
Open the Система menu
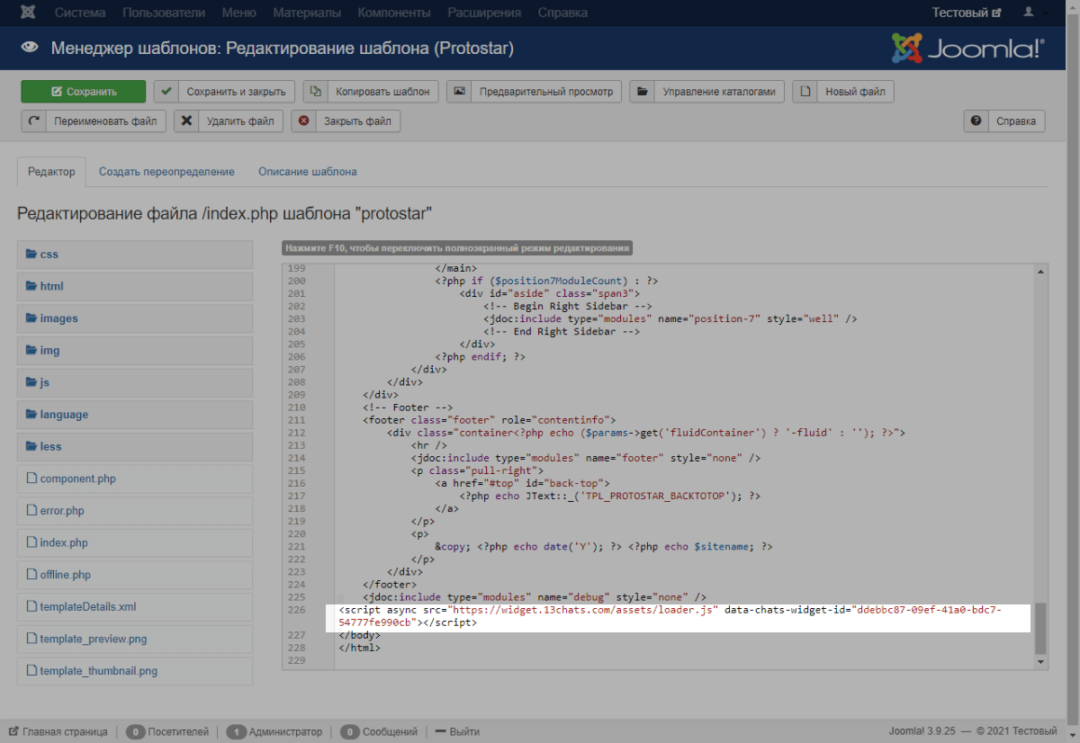point(80,13)
